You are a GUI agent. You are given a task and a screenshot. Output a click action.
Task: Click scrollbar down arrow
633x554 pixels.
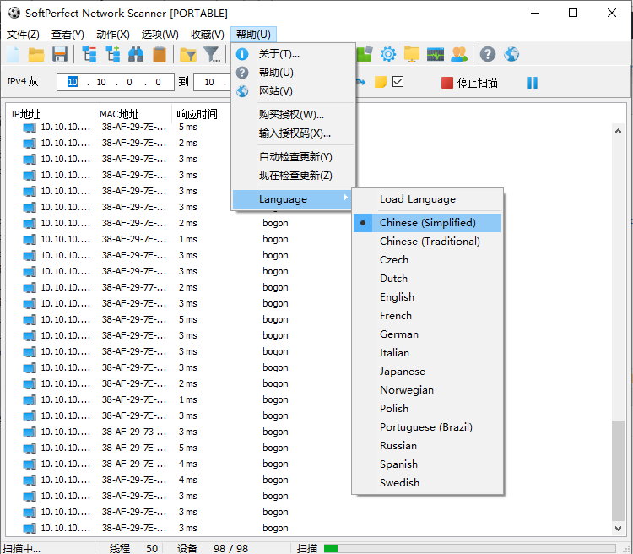coord(618,528)
